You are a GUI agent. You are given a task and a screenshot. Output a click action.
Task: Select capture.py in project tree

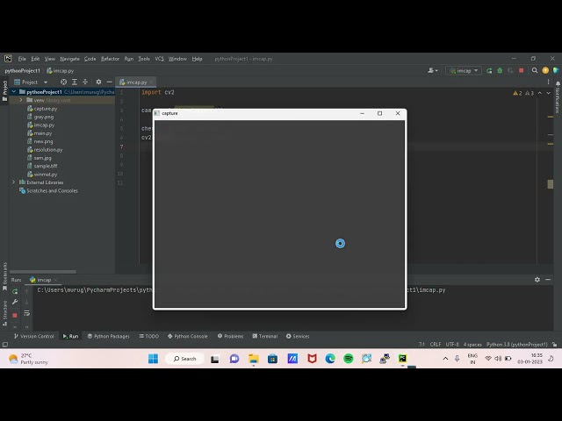tap(46, 109)
